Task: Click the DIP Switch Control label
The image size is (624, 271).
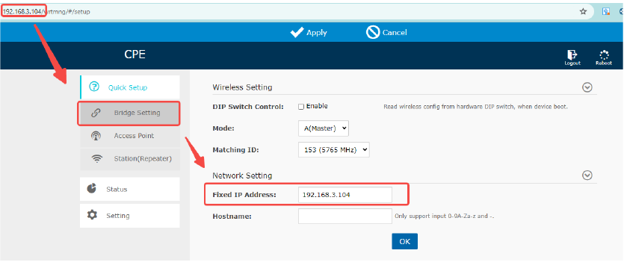Action: click(248, 107)
